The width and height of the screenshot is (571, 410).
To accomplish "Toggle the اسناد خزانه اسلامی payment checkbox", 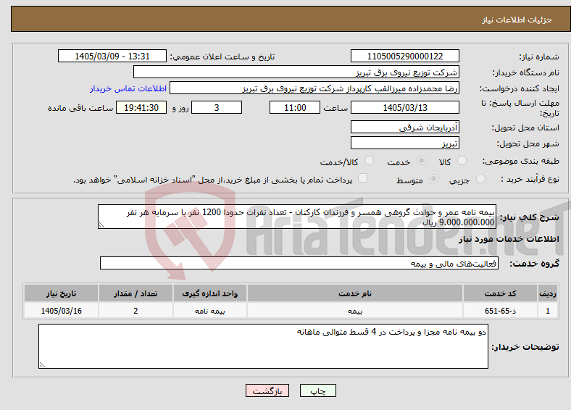I will tap(363, 178).
